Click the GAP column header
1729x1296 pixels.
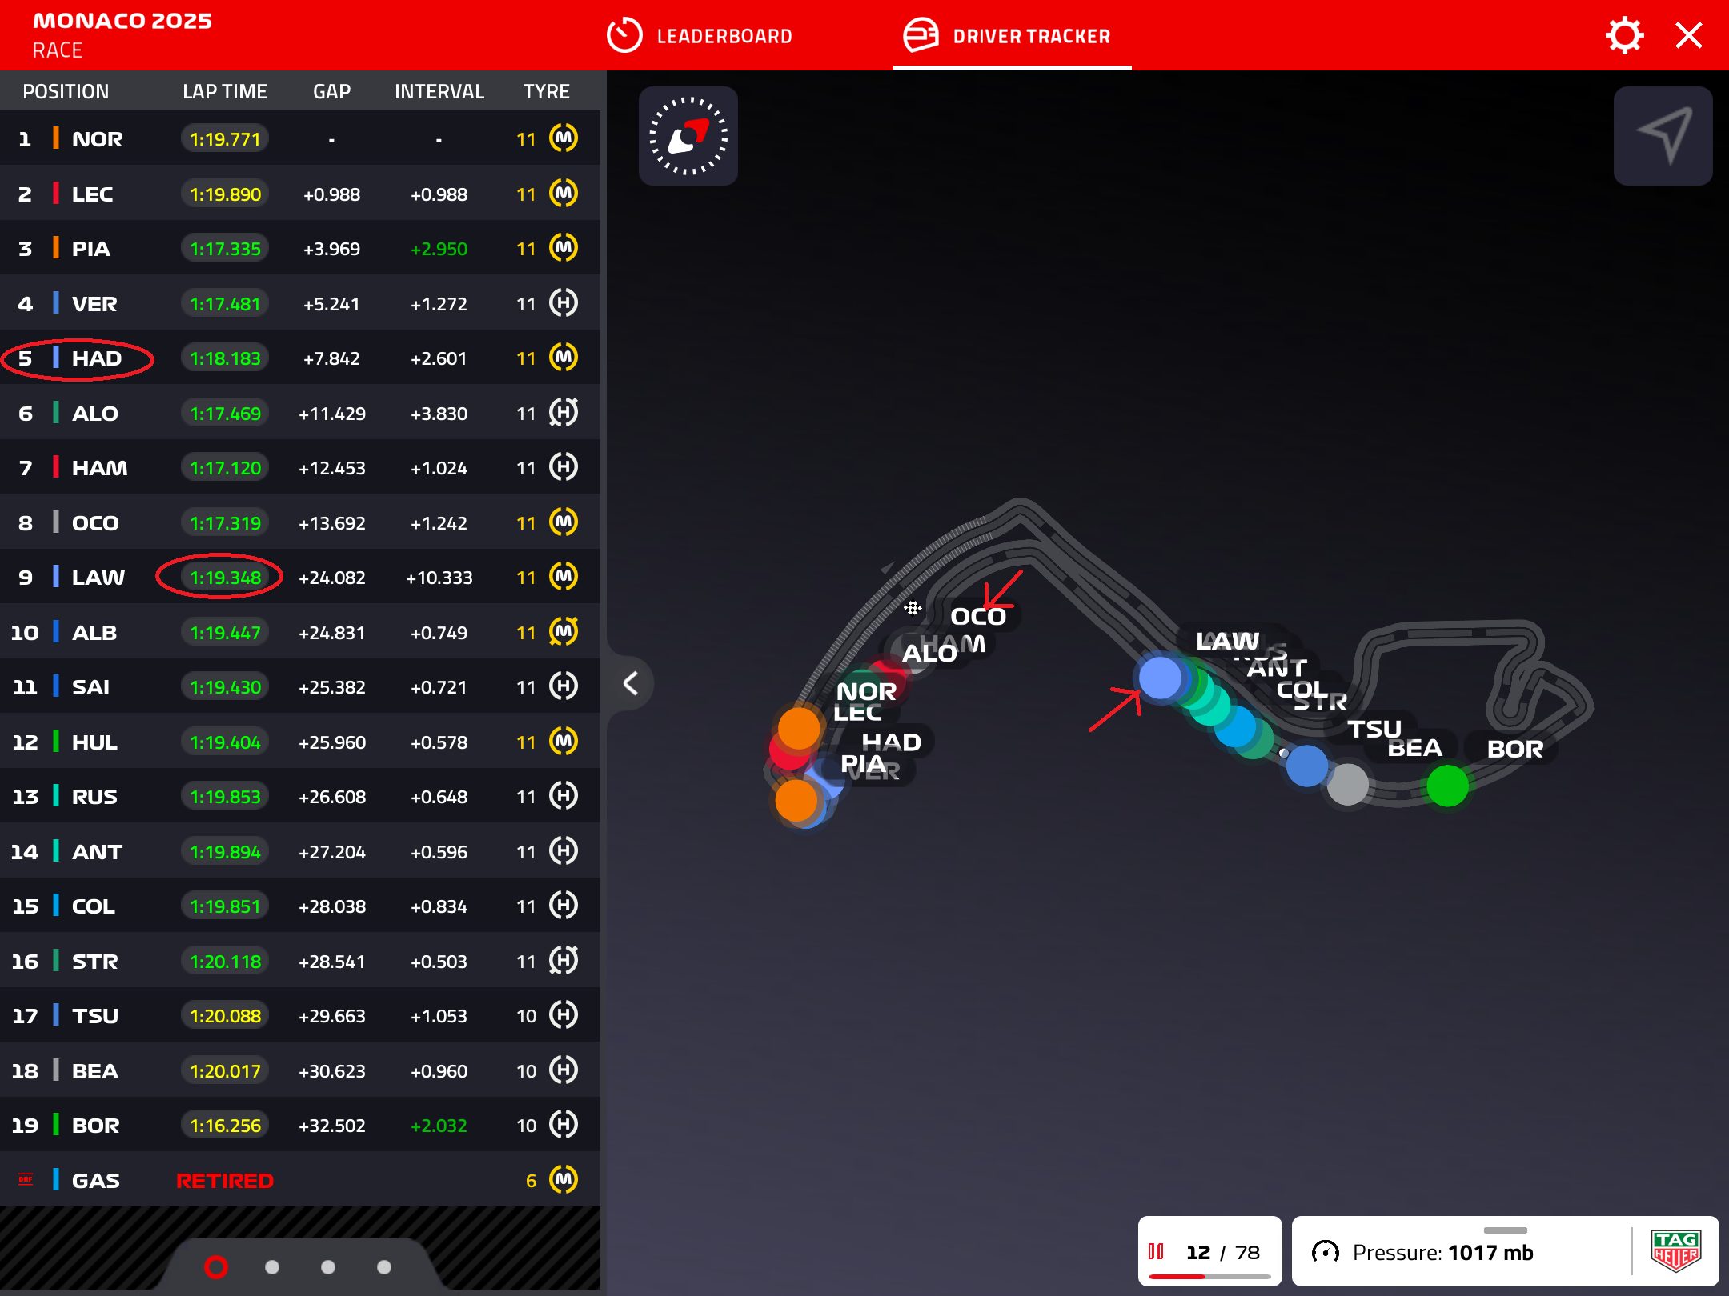331,92
